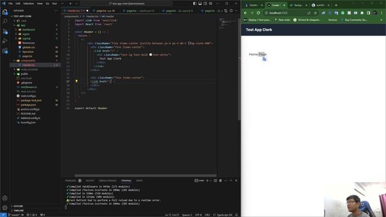Screen dimensions: 386x217
Task: Switch to the OUTPUT panel tab
Action: click(90, 181)
